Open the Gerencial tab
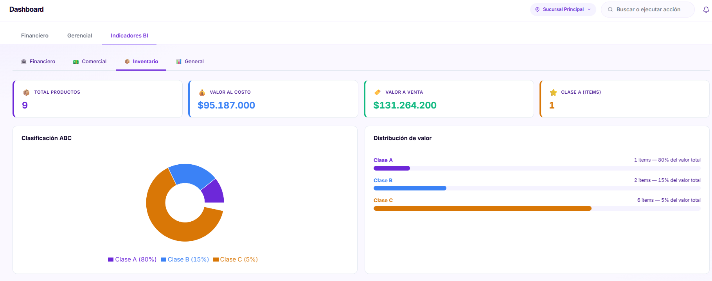Screen dimensions: 712x281 pos(79,36)
